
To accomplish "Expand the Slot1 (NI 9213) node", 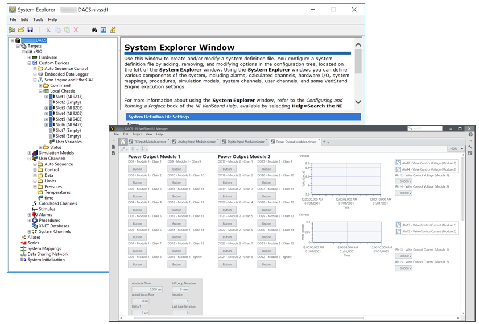I will coord(46,97).
